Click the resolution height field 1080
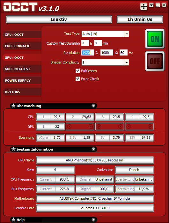This screenshot has height=223, width=169. pos(107,53)
